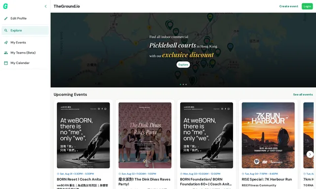Collapse sidebar with the chevron arrow
Image resolution: width=316 pixels, height=189 pixels.
pyautogui.click(x=45, y=6)
